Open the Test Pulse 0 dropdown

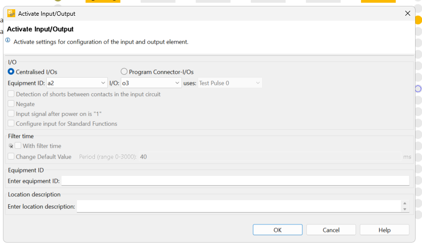pos(230,83)
